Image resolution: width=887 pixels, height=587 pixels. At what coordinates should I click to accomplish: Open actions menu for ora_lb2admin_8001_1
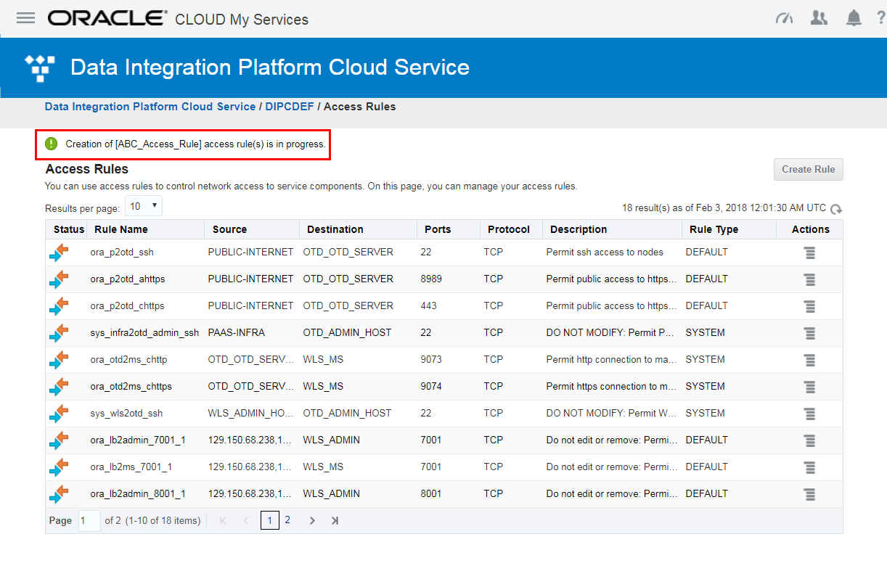point(809,494)
